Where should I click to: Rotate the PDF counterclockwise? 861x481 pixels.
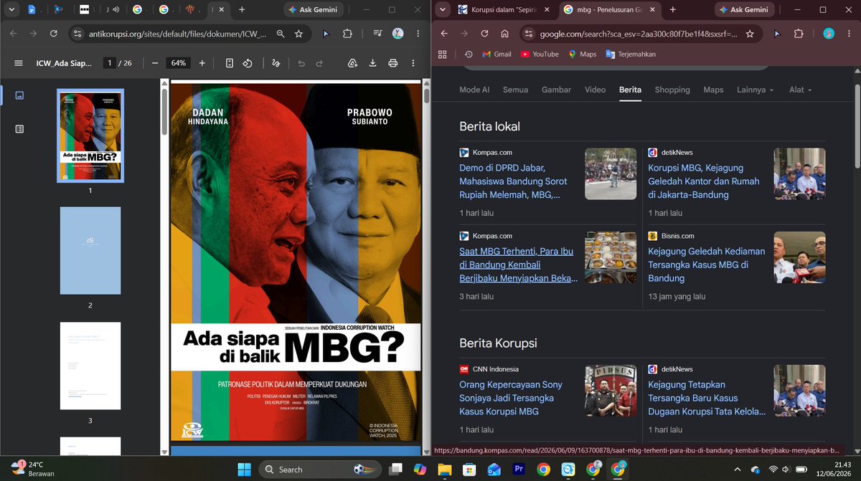[x=248, y=63]
